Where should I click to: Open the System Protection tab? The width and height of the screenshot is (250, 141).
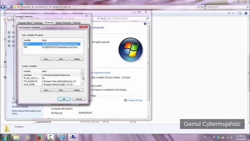click(63, 23)
